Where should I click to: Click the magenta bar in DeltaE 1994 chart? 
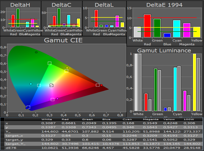click(x=187, y=30)
